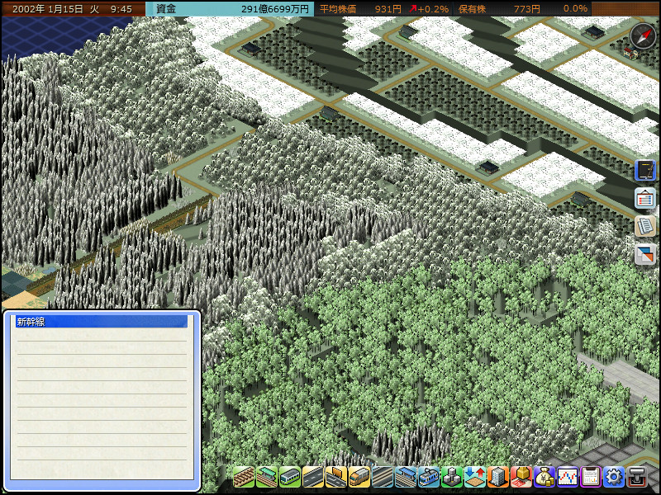Click the compass to rotate the view

pyautogui.click(x=643, y=36)
